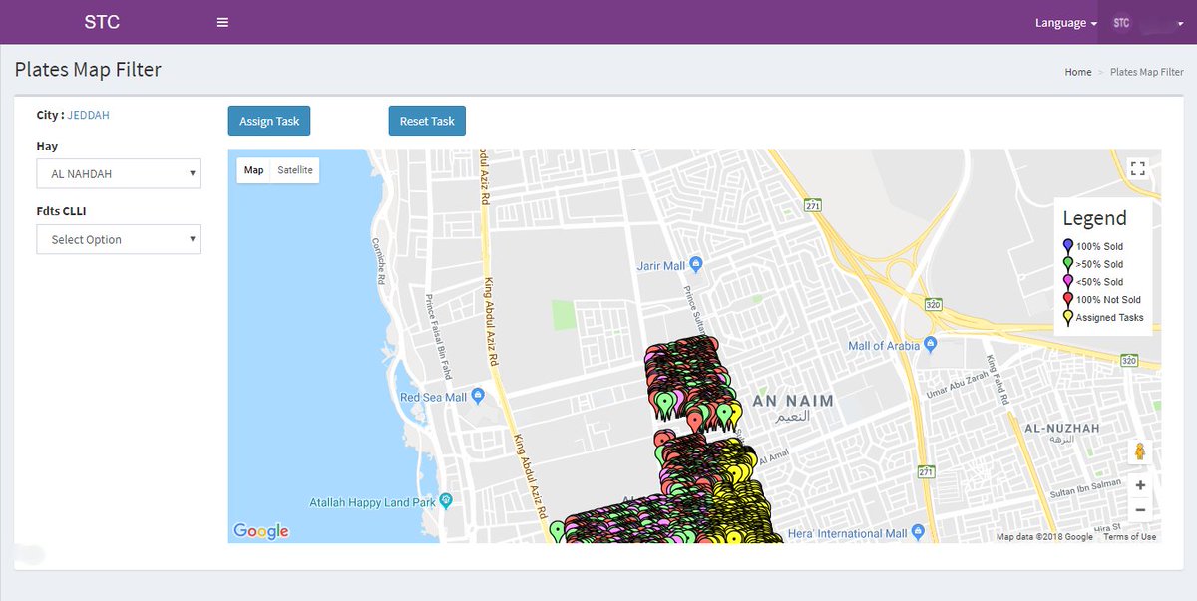This screenshot has width=1197, height=601.
Task: Click the blue 100% Sold legend pin
Action: [x=1068, y=246]
